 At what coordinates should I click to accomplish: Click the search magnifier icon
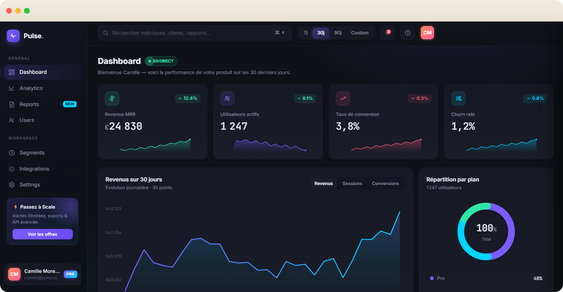[106, 33]
